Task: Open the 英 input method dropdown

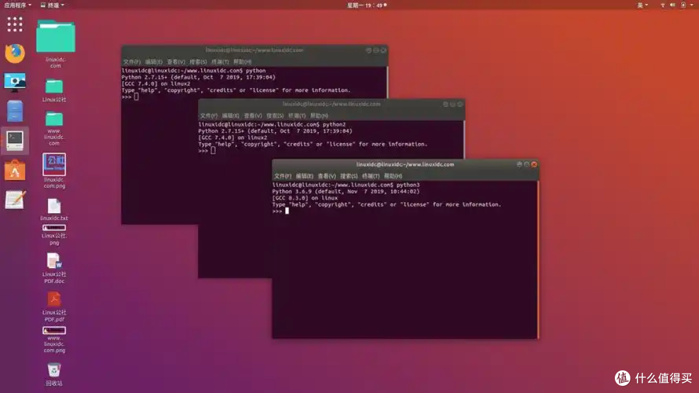Action: 643,5
